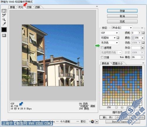The image size is (147, 127).
Task: Open the optimize panel flyout menu
Action: (x=142, y=28)
